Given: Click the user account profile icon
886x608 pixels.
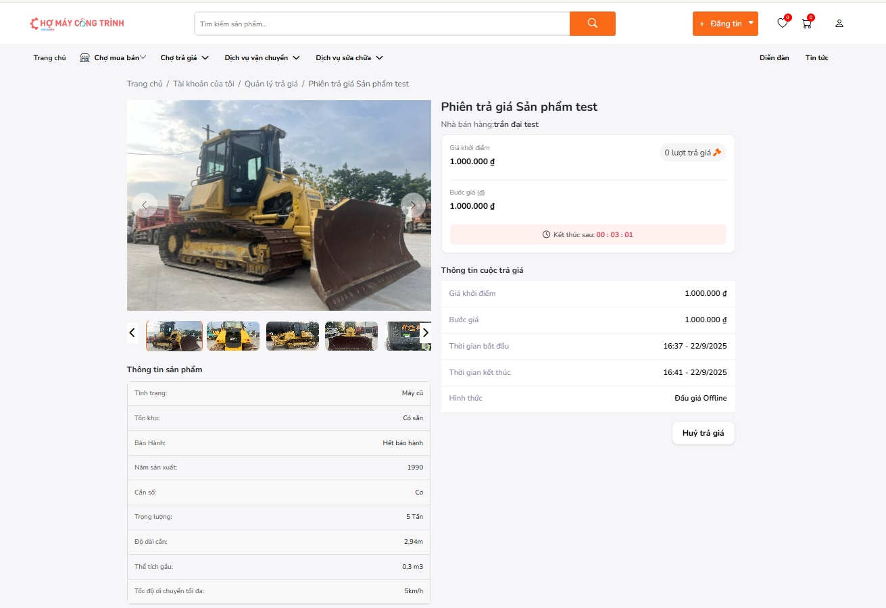Looking at the screenshot, I should [x=839, y=24].
